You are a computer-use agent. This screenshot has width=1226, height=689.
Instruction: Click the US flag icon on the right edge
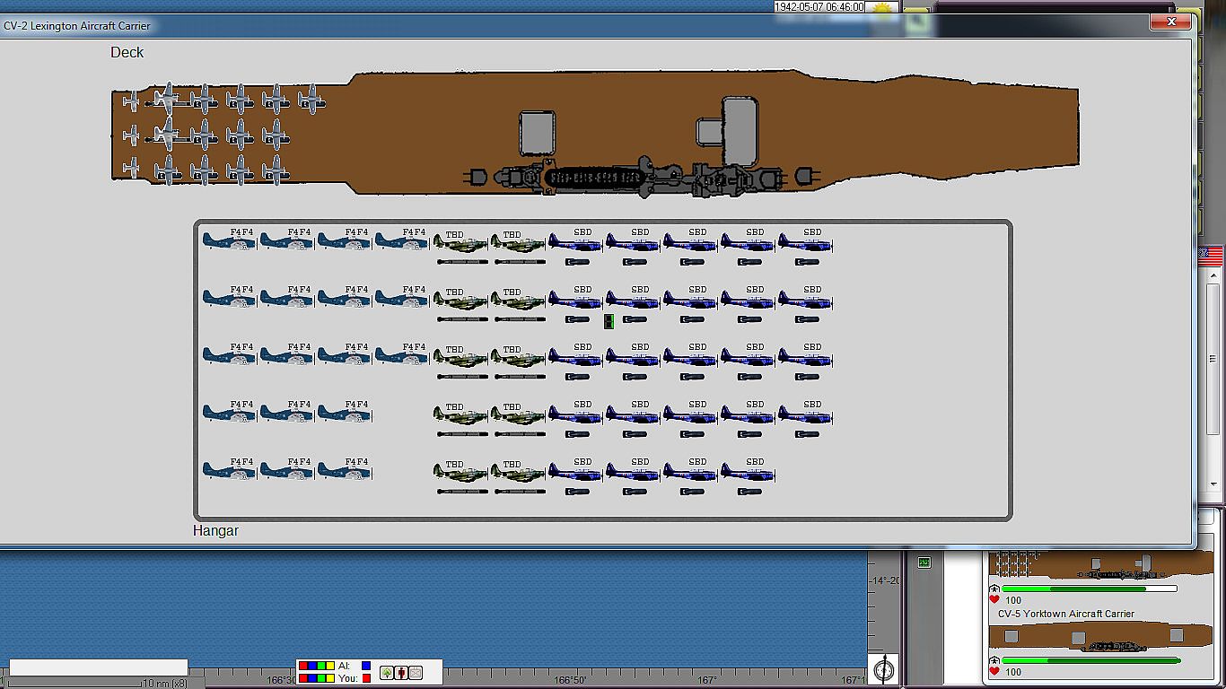point(1211,257)
